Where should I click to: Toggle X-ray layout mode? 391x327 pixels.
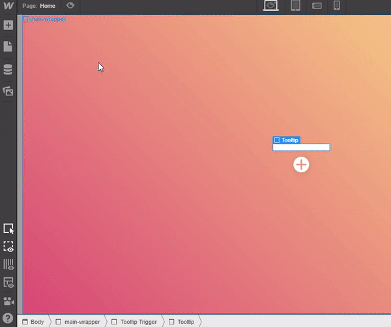pyautogui.click(x=8, y=283)
